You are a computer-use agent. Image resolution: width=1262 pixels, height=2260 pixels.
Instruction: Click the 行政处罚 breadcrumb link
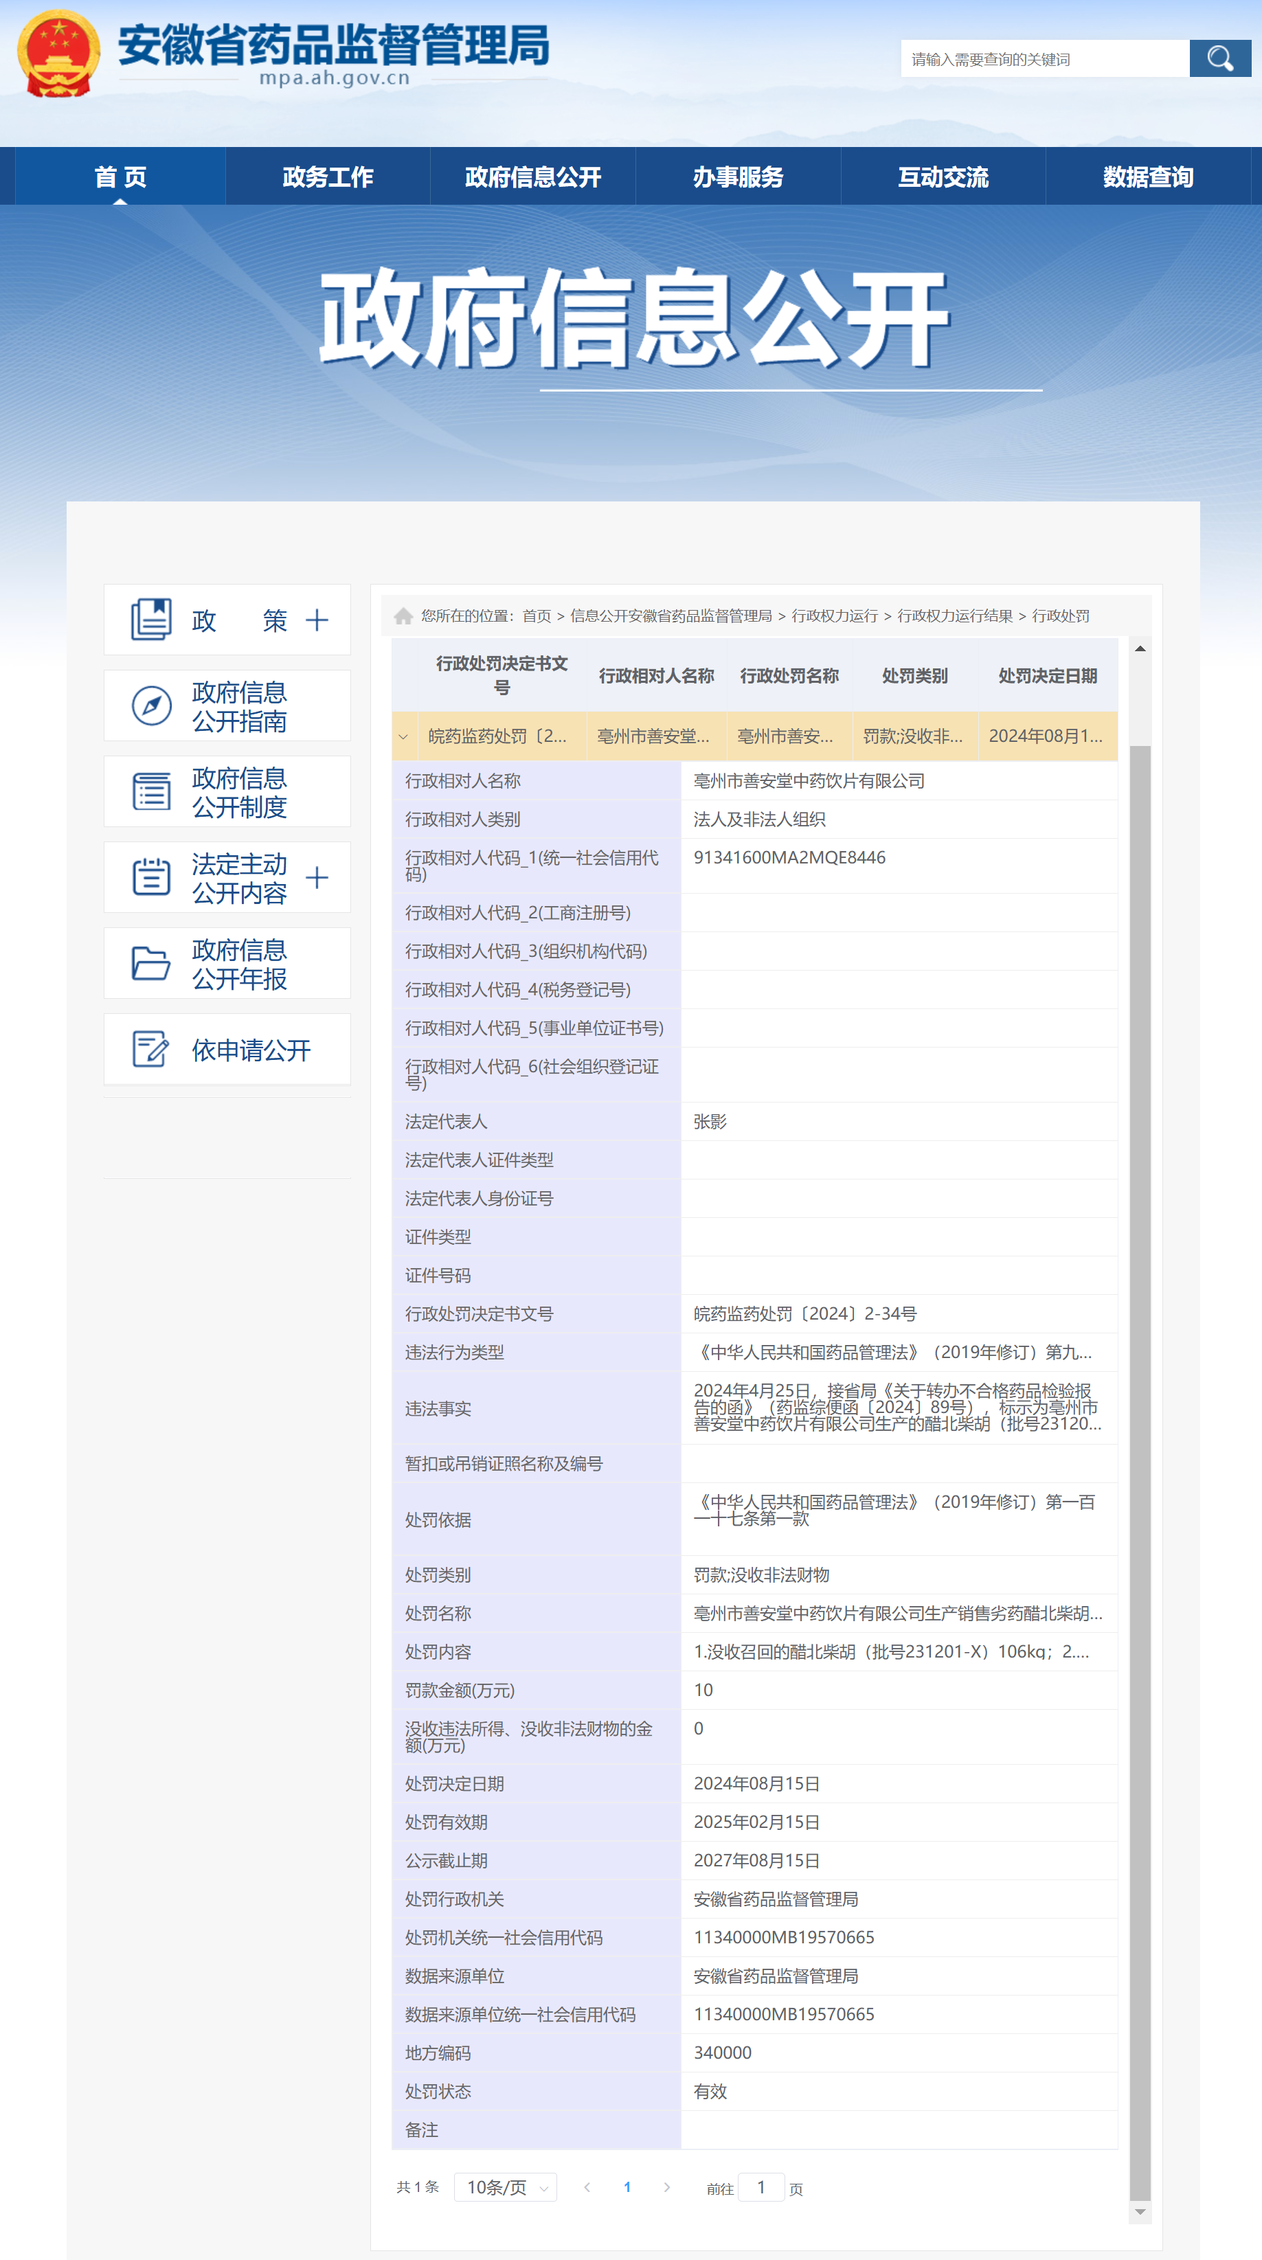[1061, 616]
